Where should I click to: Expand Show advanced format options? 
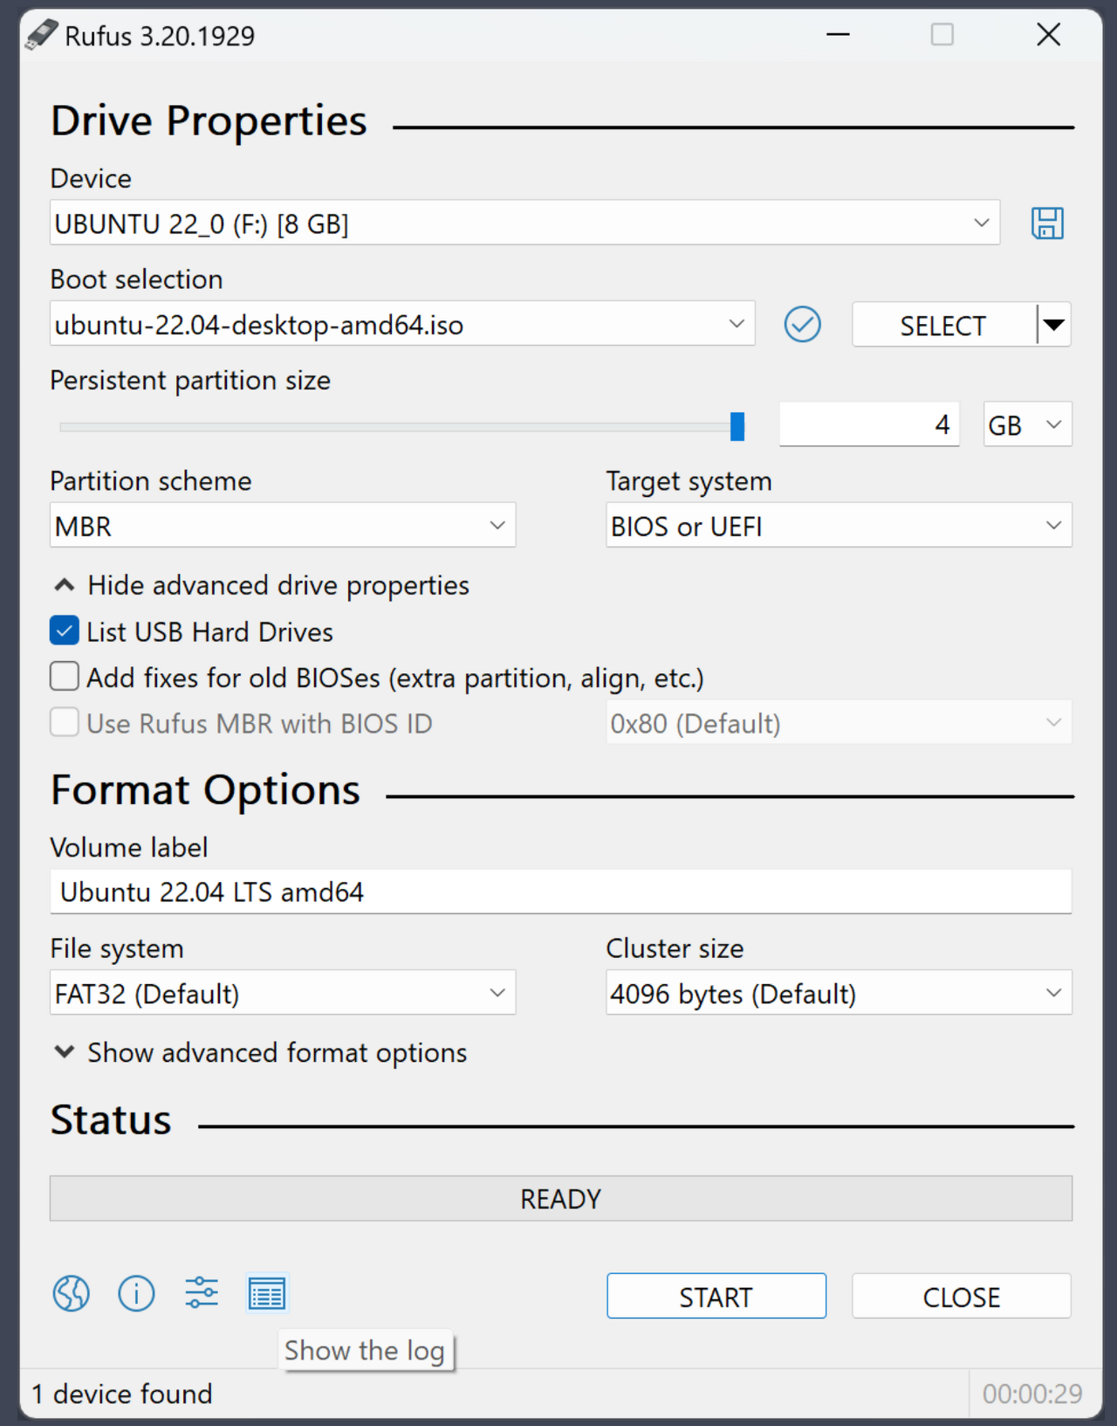(x=261, y=1052)
